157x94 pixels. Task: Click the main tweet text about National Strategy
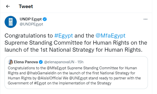click(76, 43)
